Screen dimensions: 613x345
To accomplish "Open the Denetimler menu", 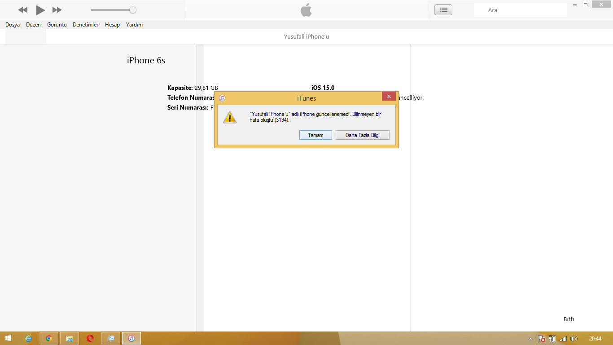I will point(86,25).
